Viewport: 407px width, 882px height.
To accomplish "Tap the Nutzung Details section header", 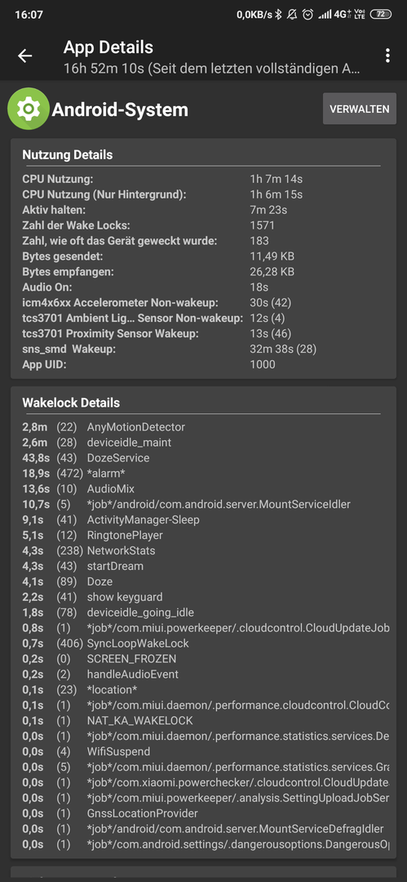I will (x=68, y=154).
